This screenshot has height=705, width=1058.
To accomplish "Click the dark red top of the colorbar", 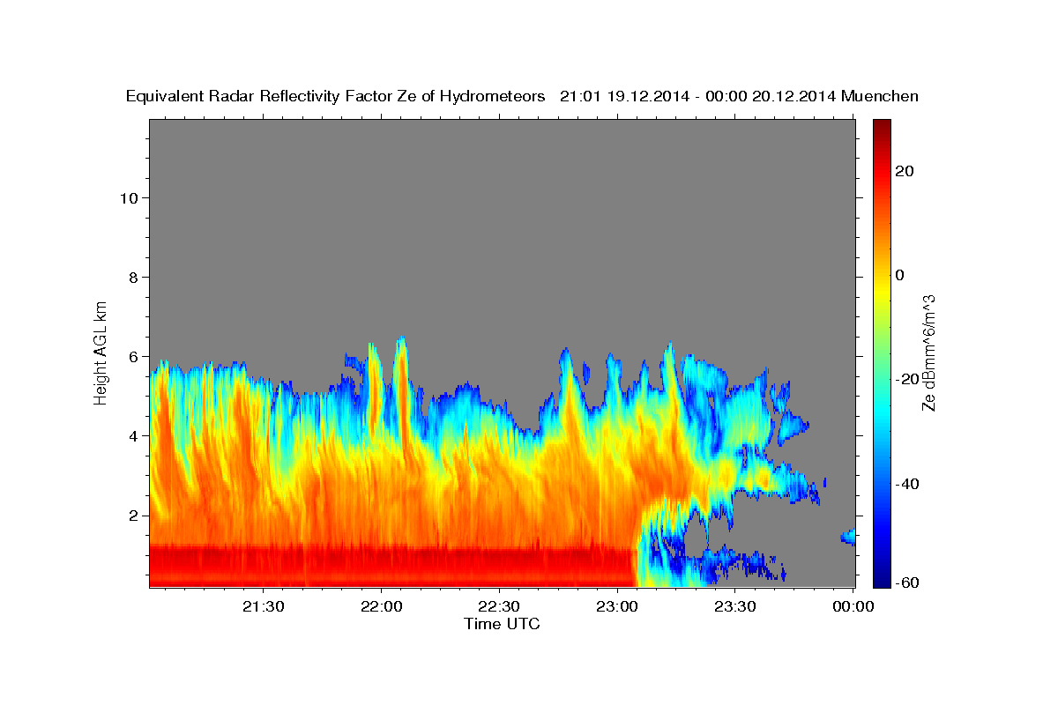I will coord(882,128).
